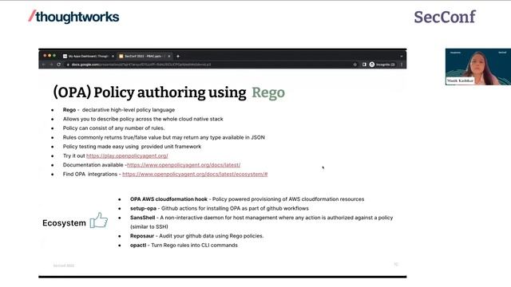This screenshot has height=287, width=511.
Task: Click 'declarative high-level policy language' text
Action: point(129,110)
